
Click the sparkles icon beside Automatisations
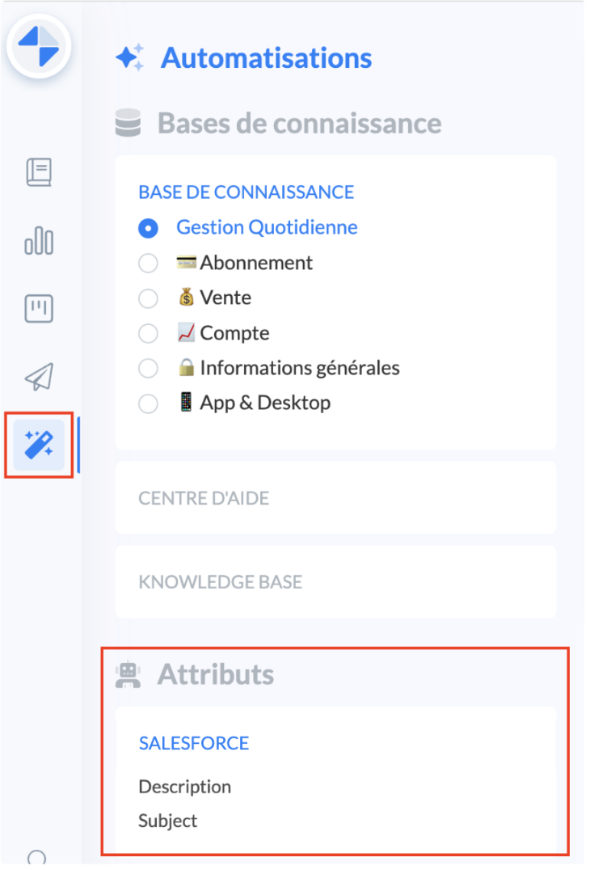click(130, 58)
